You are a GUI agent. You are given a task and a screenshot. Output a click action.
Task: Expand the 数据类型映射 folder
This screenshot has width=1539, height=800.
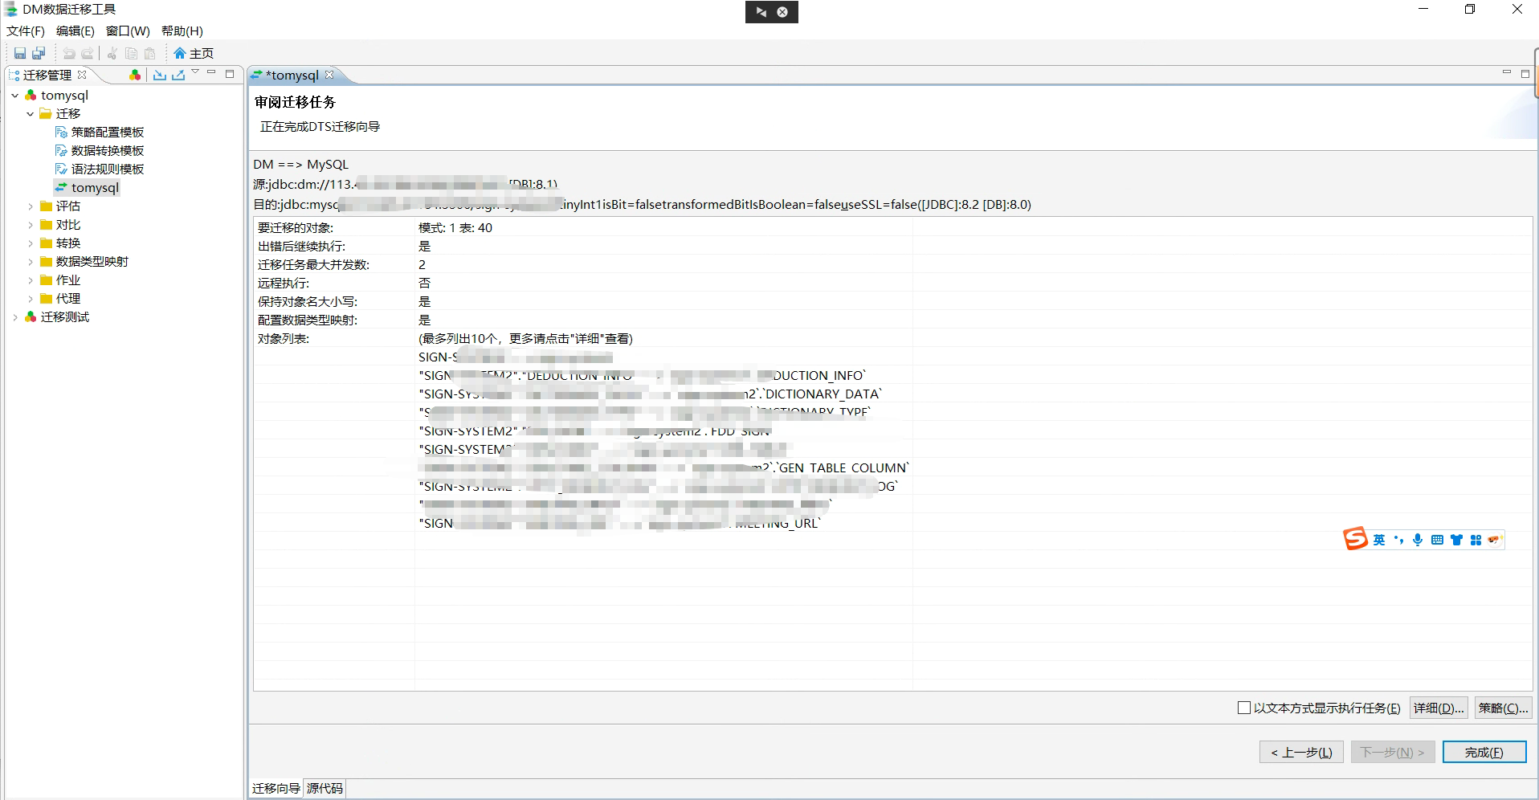tap(31, 262)
